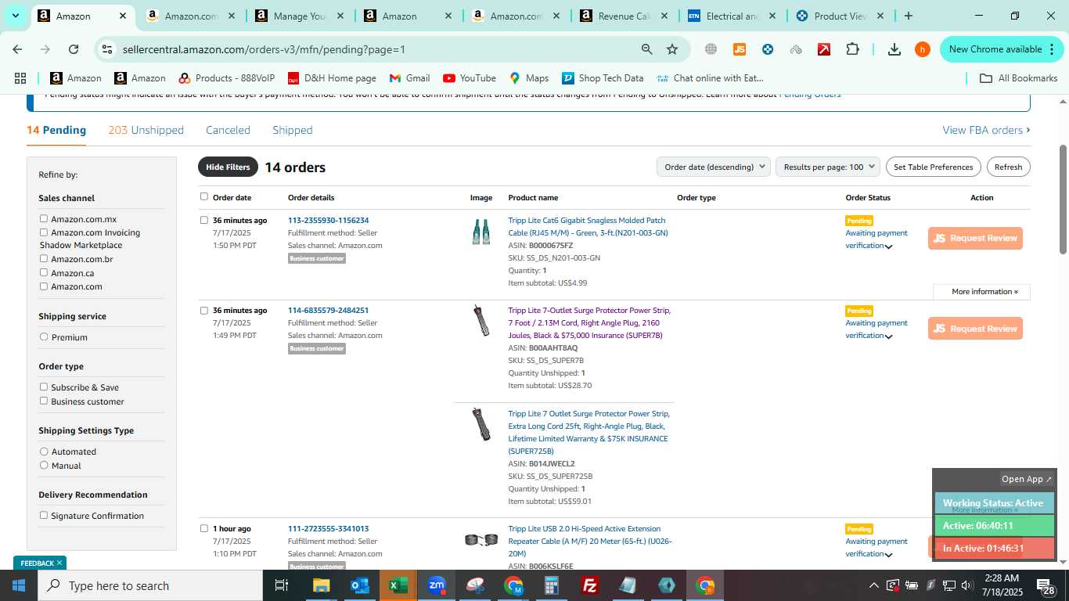Open the tab search chevron at top left

(15, 16)
